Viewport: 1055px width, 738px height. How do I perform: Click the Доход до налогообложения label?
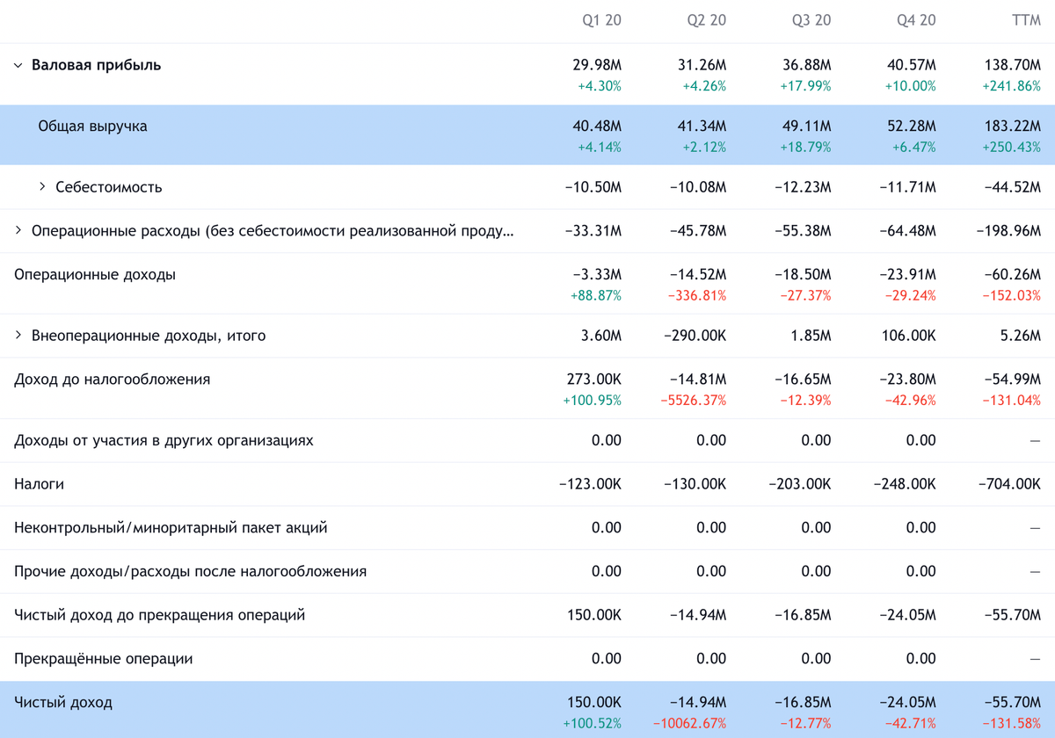pyautogui.click(x=113, y=380)
